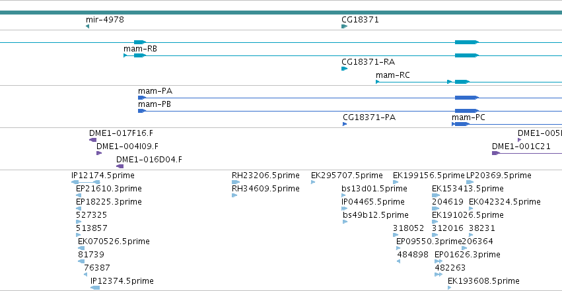Select the IP12374.5prime EST glyph
The image size is (562, 291).
tap(95, 288)
